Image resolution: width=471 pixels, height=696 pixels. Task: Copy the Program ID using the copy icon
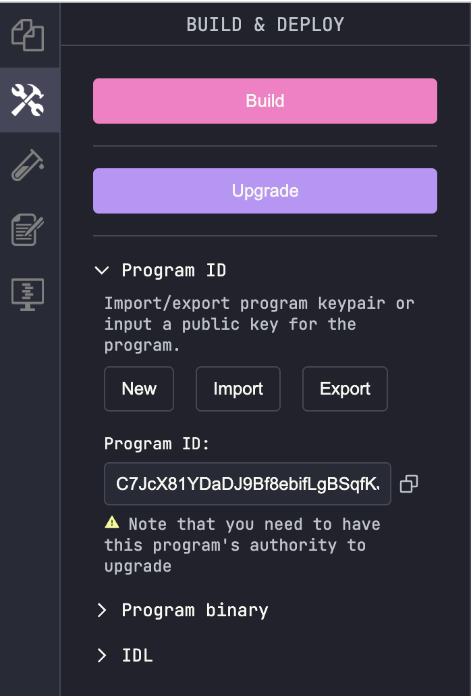coord(408,484)
